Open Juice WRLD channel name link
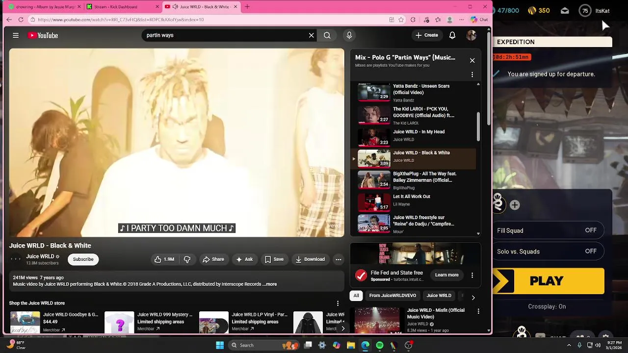This screenshot has height=353, width=628. tap(40, 256)
